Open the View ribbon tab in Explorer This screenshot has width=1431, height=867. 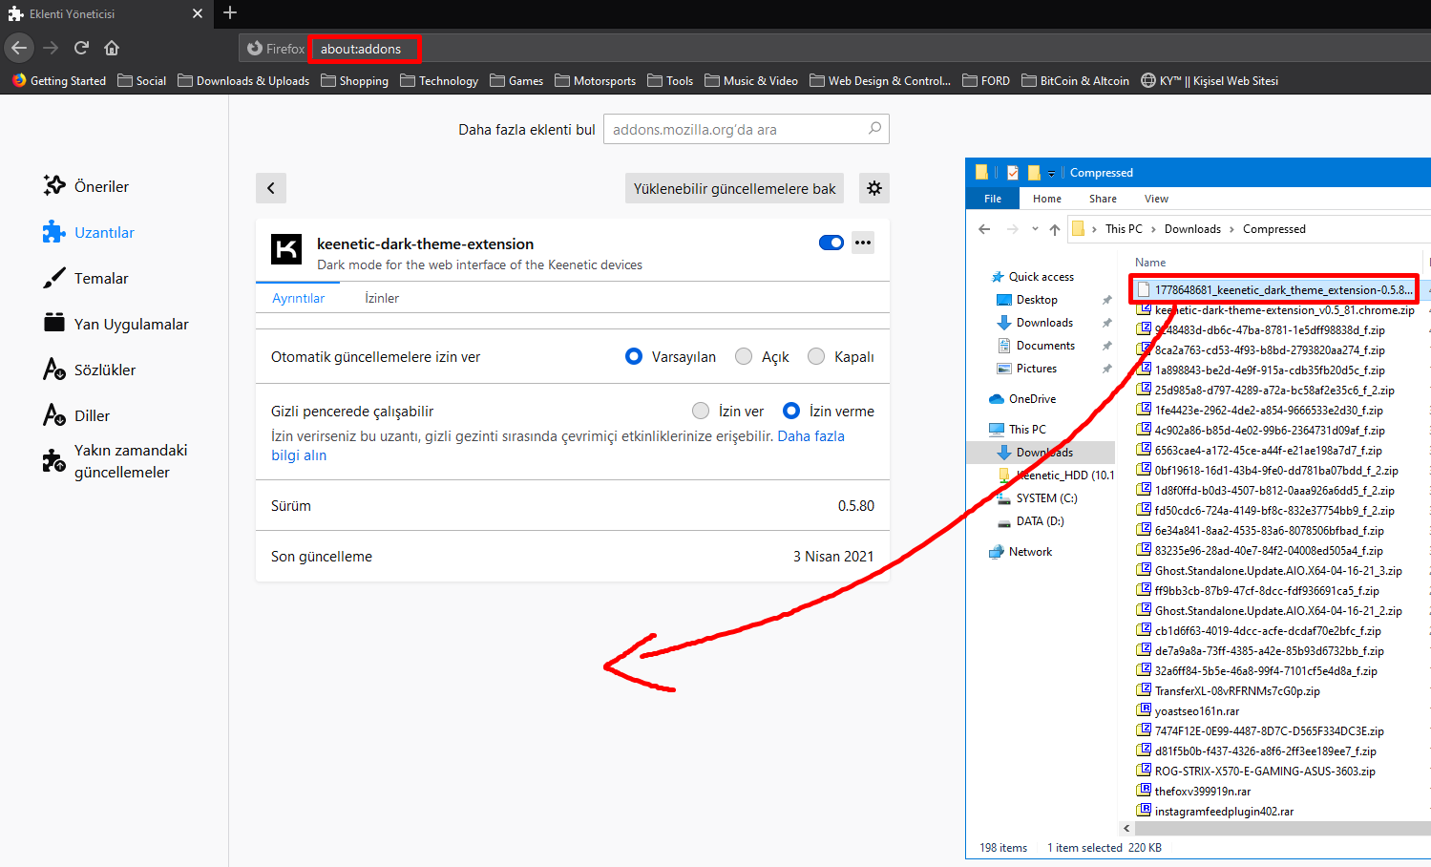point(1156,199)
